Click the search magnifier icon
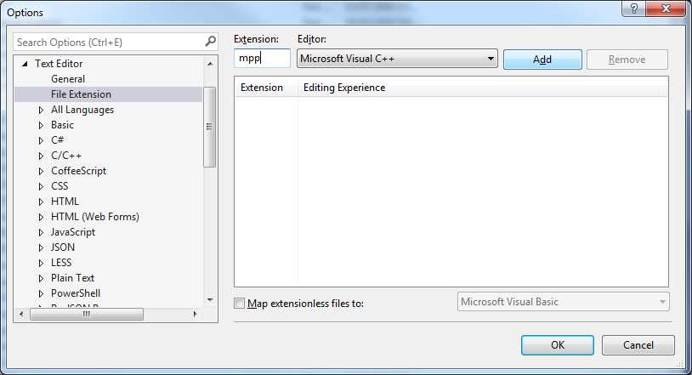 click(211, 42)
